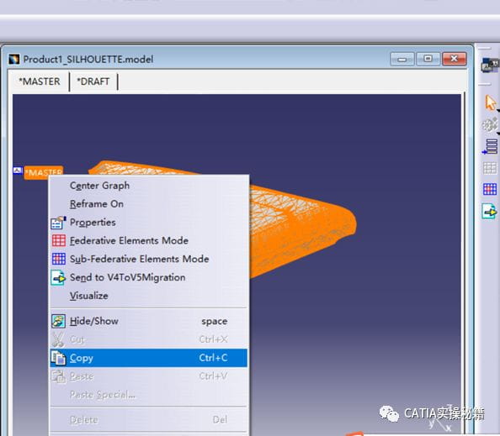Click the V4ToV5 migration icon in toolbar
This screenshot has height=436, width=500.
(489, 212)
